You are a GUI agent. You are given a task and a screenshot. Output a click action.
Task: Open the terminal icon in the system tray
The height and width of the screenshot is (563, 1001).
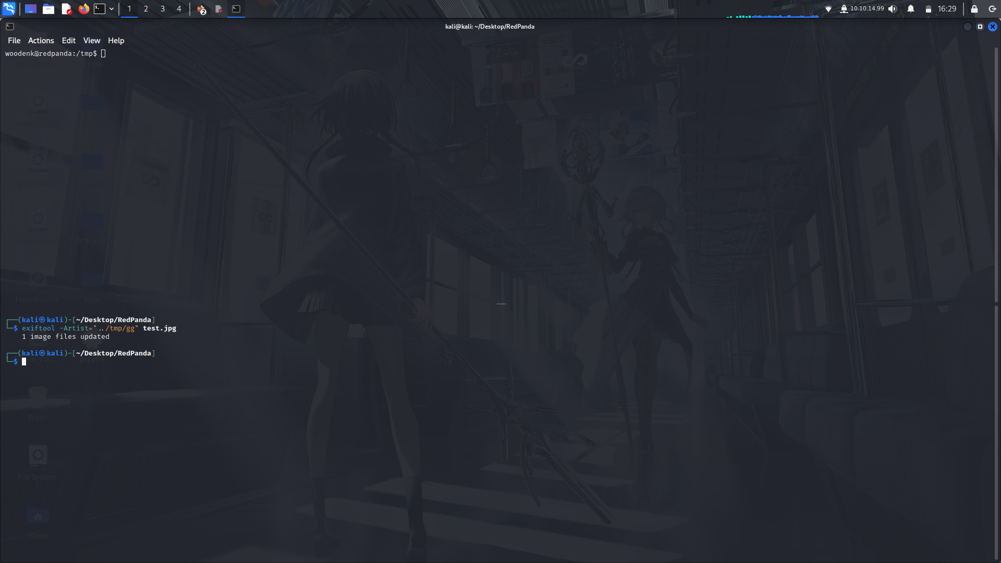pyautogui.click(x=236, y=9)
